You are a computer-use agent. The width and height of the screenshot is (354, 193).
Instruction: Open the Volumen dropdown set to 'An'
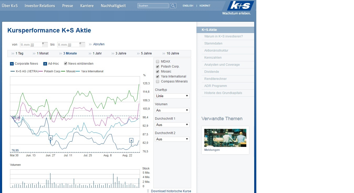(x=172, y=110)
